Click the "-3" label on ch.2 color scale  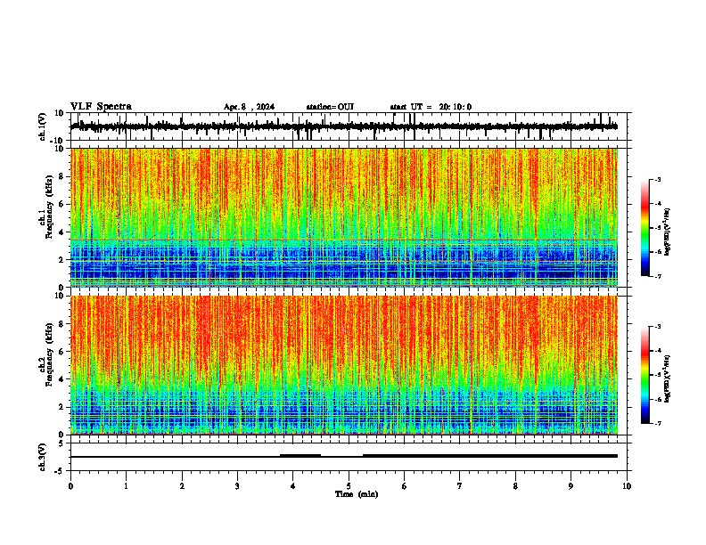(657, 327)
